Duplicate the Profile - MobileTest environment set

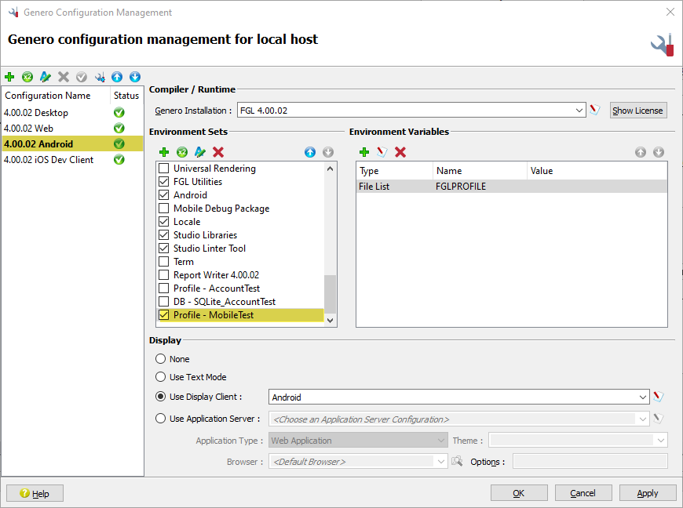coord(181,152)
